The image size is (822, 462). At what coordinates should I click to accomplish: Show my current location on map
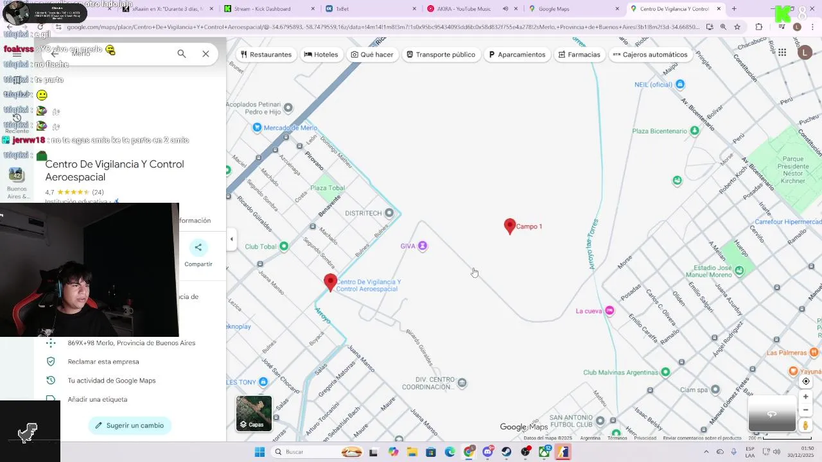[805, 381]
